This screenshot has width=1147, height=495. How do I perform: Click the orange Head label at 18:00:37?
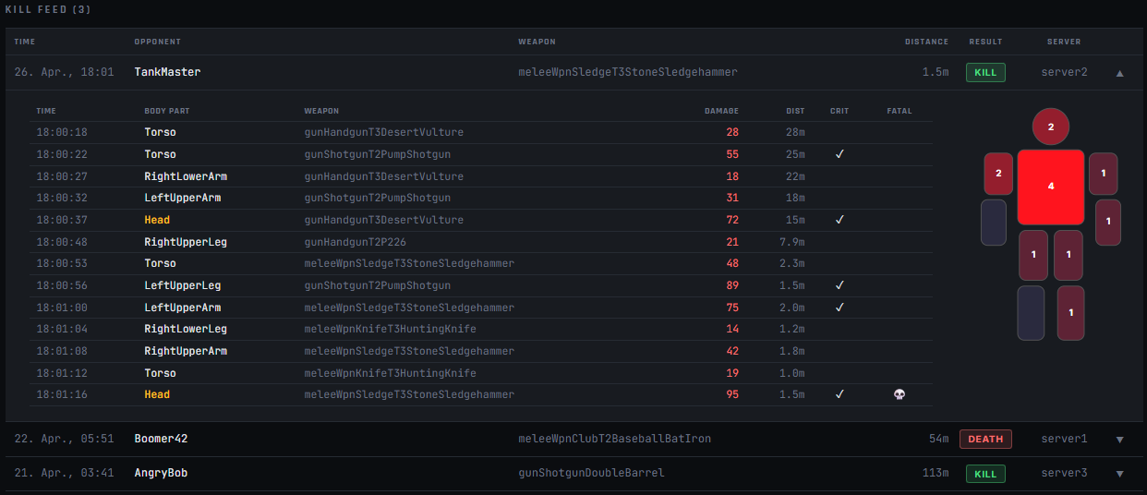[157, 220]
